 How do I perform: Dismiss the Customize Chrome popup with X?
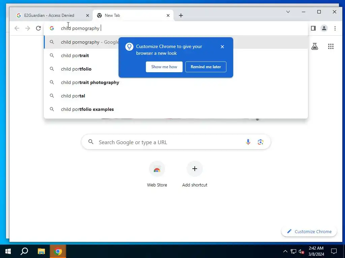222,47
